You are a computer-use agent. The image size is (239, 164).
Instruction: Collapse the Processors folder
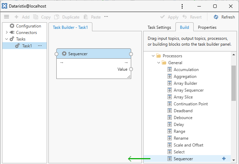153,56
